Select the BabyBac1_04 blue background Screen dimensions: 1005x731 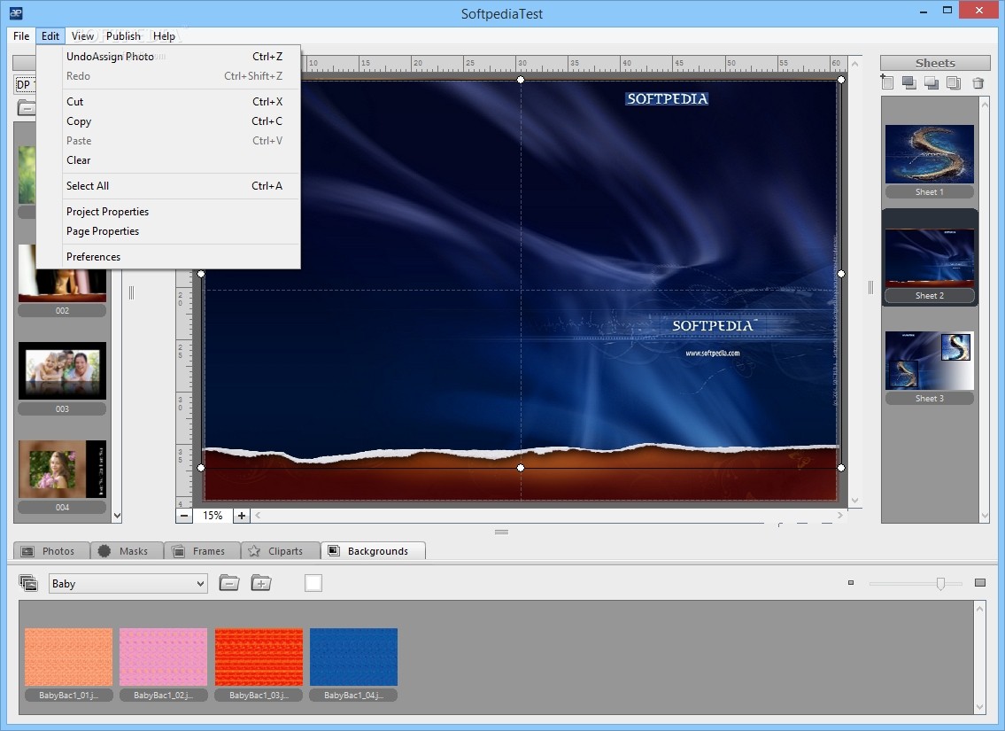pos(354,657)
